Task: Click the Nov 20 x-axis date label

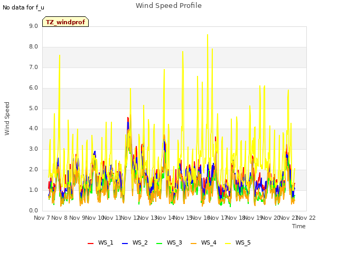Action: click(x=271, y=218)
